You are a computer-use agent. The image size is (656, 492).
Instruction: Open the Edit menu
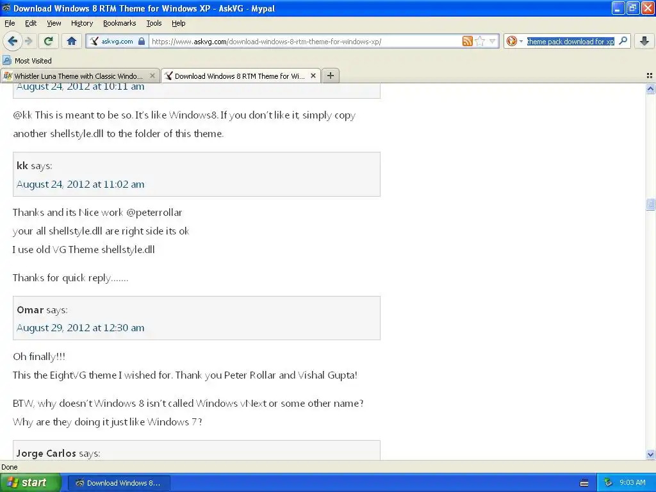[x=31, y=23]
